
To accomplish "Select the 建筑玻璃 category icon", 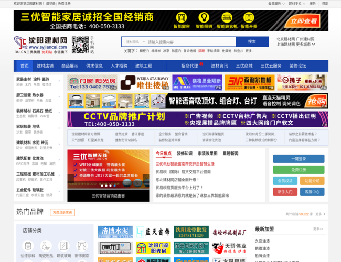I will click(64, 247).
